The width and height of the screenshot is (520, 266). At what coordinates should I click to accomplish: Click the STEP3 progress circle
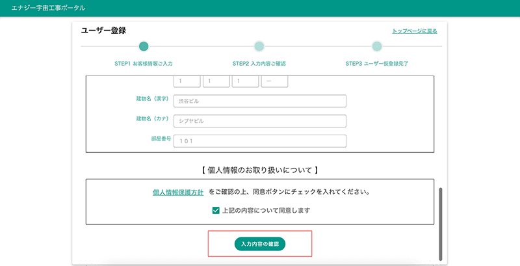[376, 46]
